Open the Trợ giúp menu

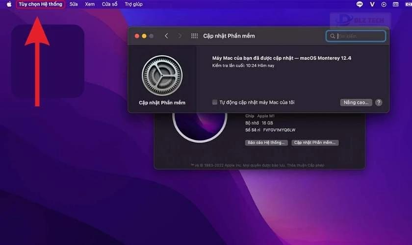pyautogui.click(x=133, y=4)
